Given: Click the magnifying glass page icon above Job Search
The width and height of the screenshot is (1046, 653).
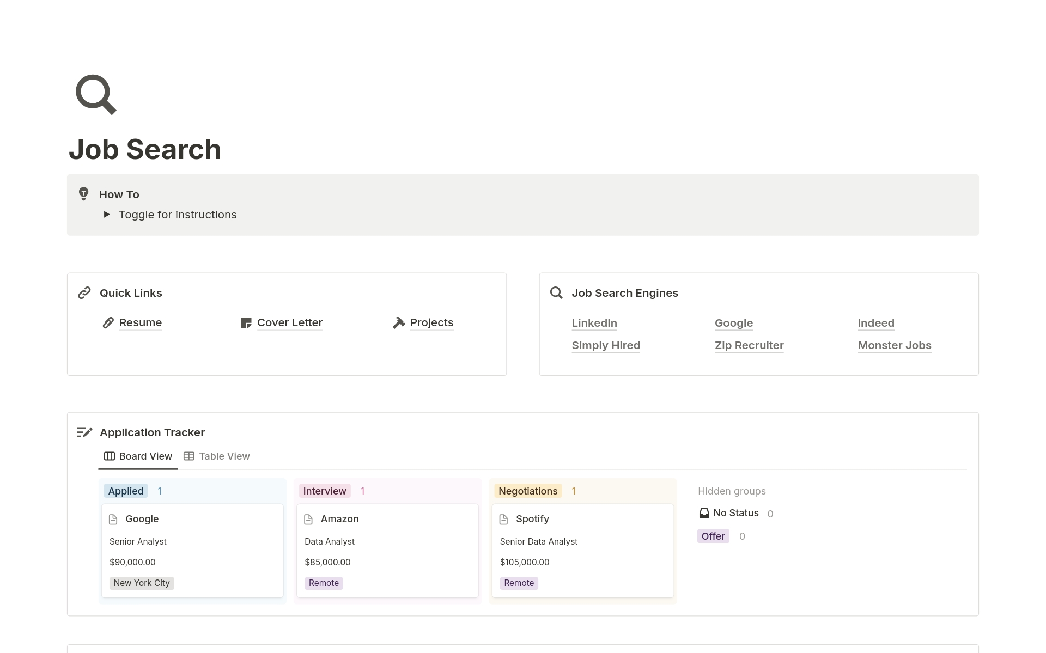Looking at the screenshot, I should (95, 94).
